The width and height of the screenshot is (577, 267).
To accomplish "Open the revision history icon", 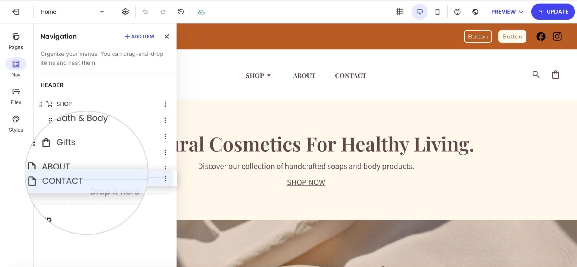I will (181, 12).
